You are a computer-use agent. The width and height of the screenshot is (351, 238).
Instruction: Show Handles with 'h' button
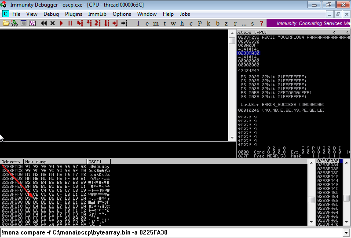pyautogui.click(x=182, y=23)
